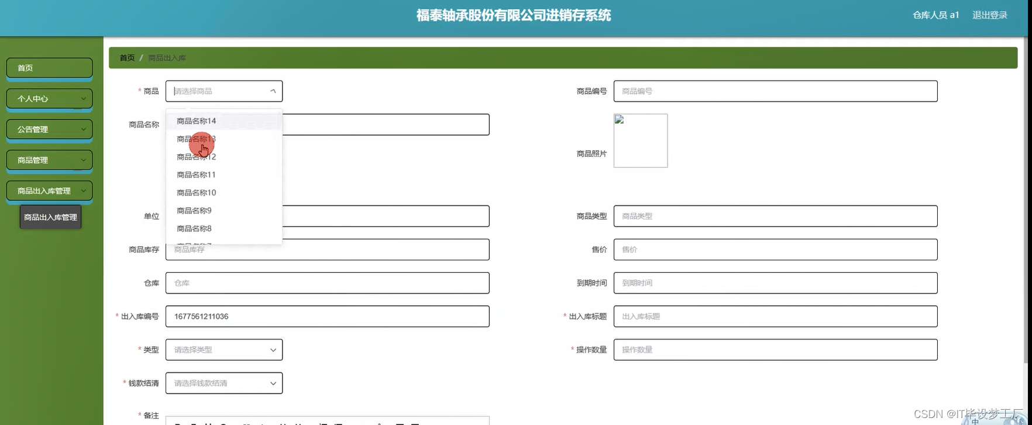This screenshot has width=1032, height=425.
Task: Click the 出入库编号 field showing 1677561211036
Action: click(328, 316)
